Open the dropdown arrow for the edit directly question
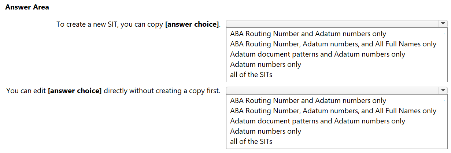Screen dimensions: 451x153 tap(443, 90)
